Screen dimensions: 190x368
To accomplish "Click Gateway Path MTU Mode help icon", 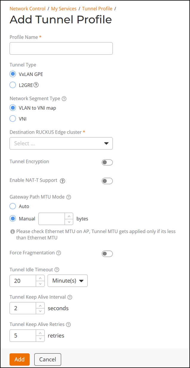I will click(68, 197).
